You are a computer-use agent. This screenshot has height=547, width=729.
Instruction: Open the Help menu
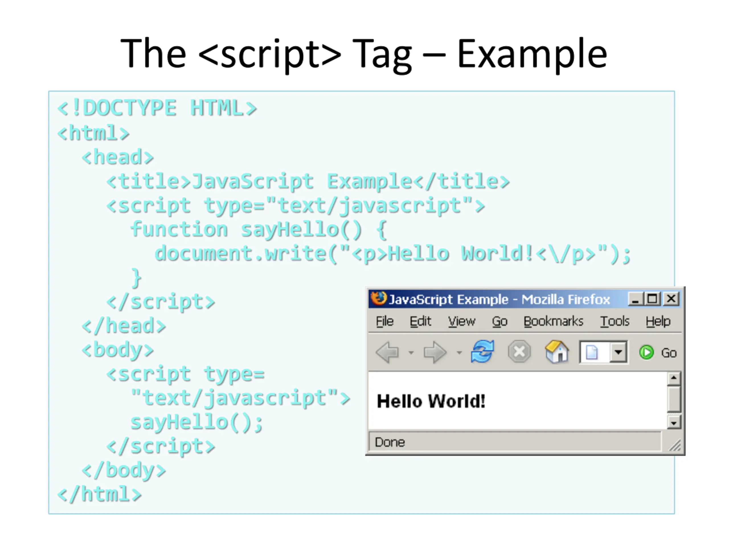(658, 321)
